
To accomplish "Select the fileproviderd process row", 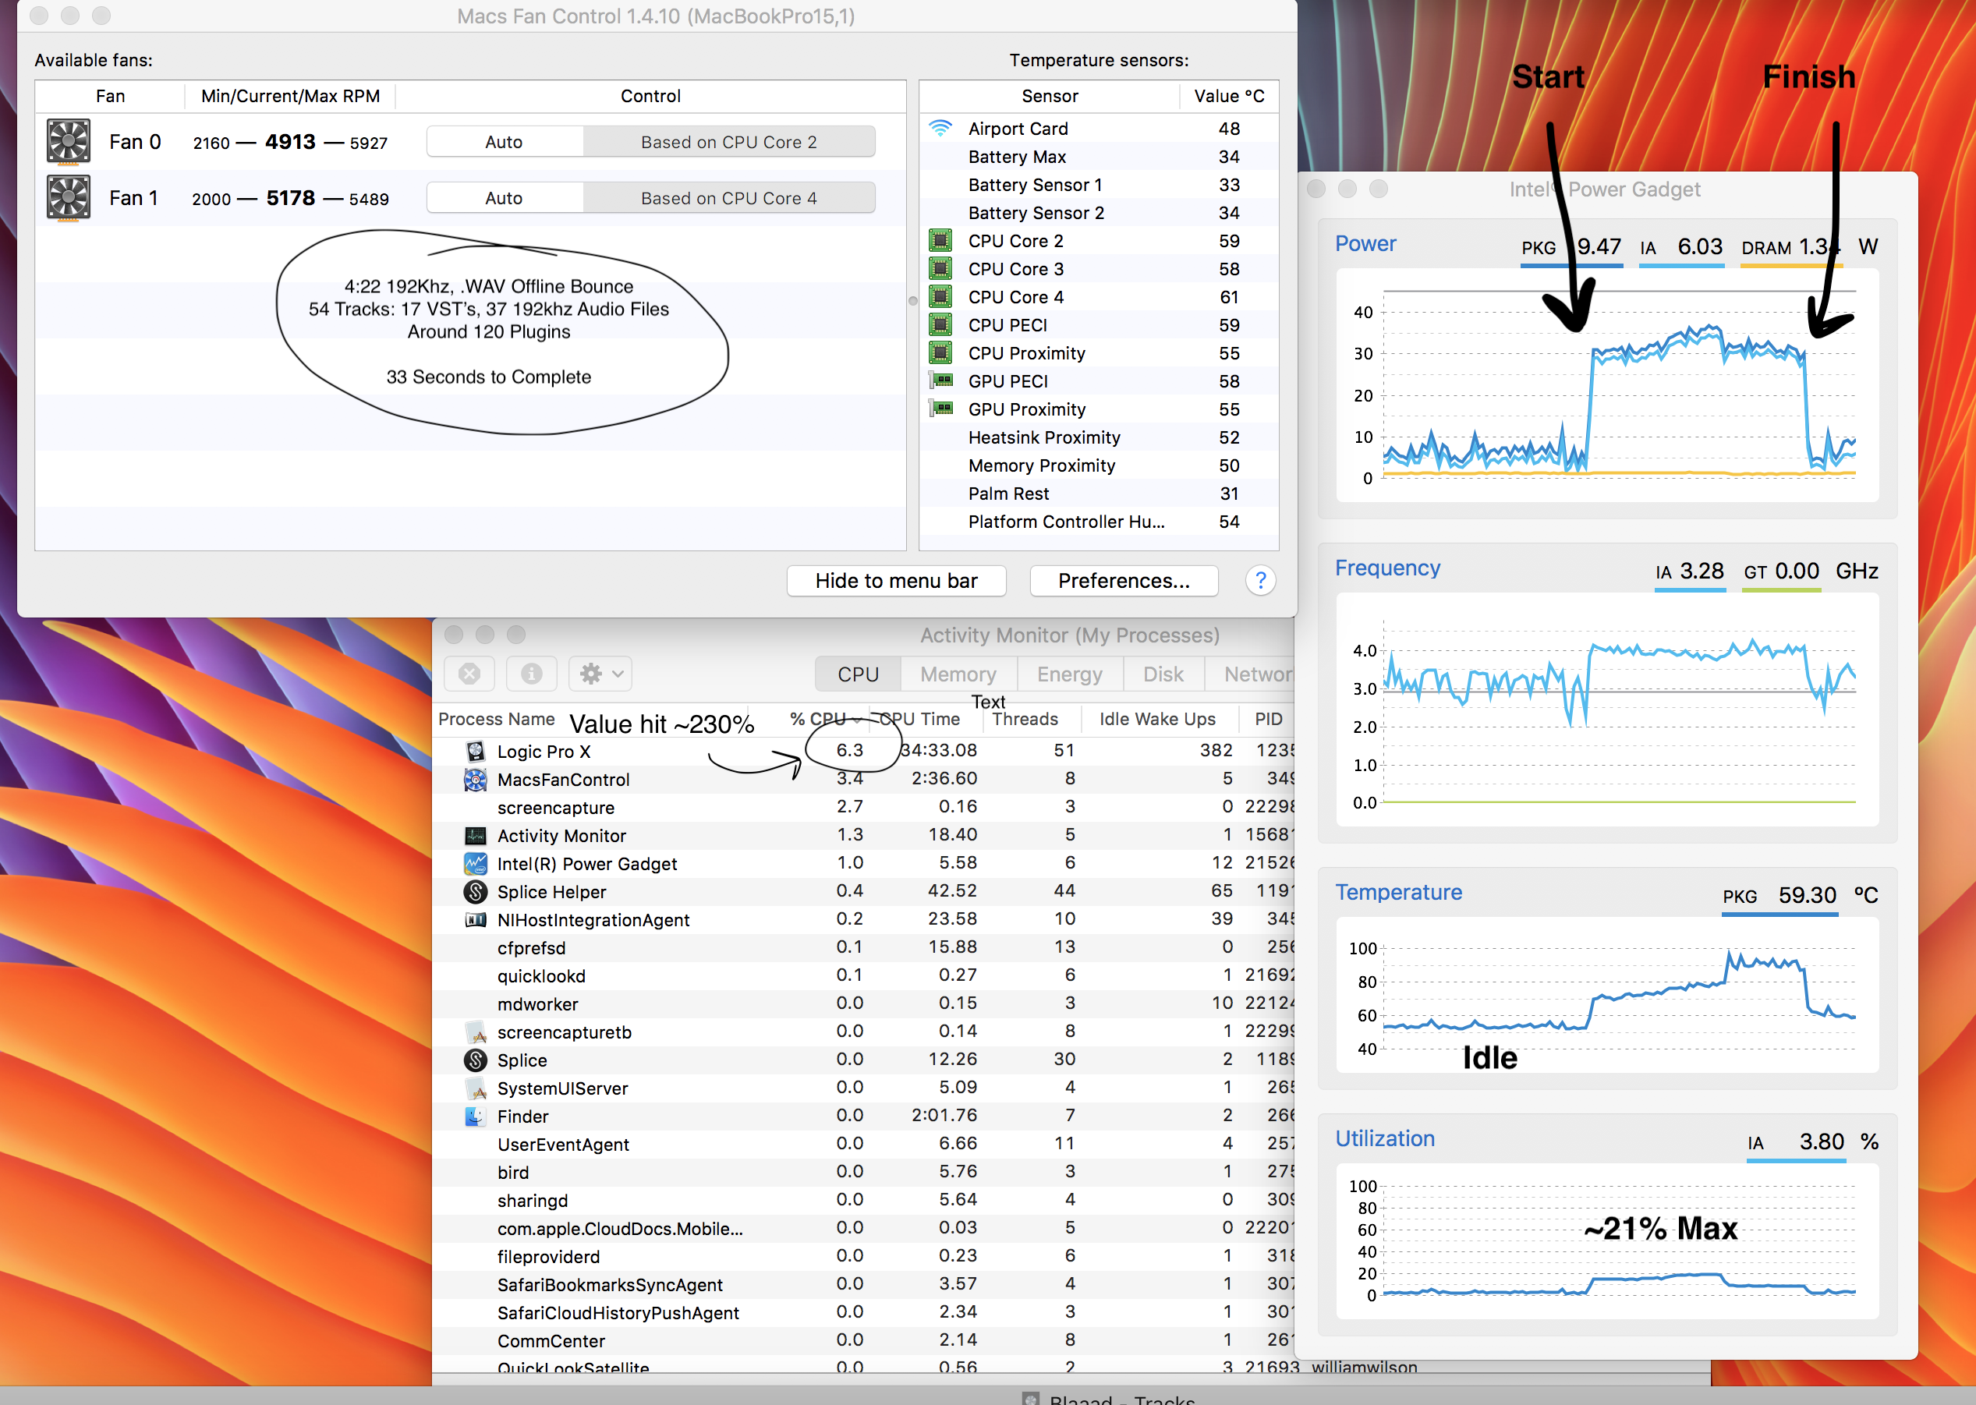I will click(863, 1256).
